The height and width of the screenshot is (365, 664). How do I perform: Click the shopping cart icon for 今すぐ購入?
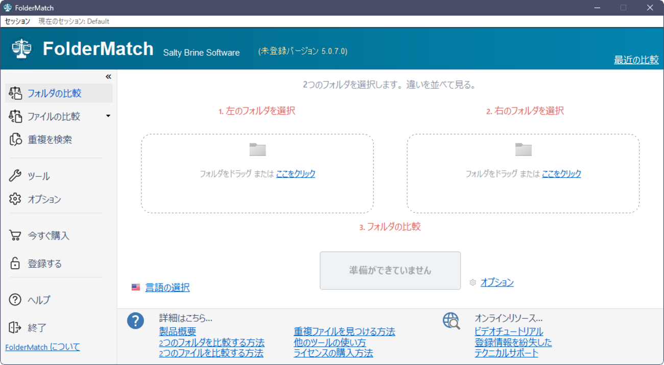click(x=15, y=236)
